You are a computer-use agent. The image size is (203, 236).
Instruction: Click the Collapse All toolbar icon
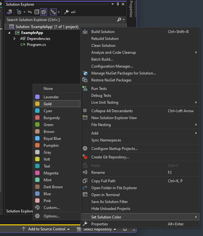37,12
